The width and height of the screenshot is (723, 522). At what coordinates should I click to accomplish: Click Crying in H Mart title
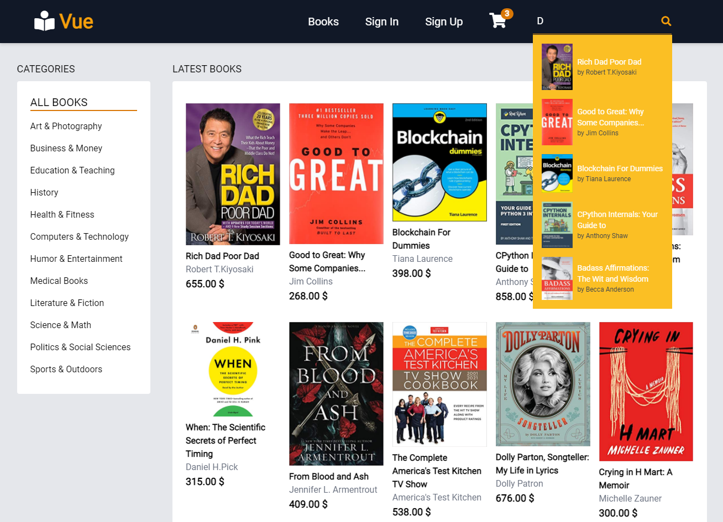(x=636, y=478)
